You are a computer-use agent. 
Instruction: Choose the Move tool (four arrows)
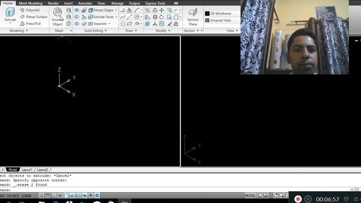point(162,10)
